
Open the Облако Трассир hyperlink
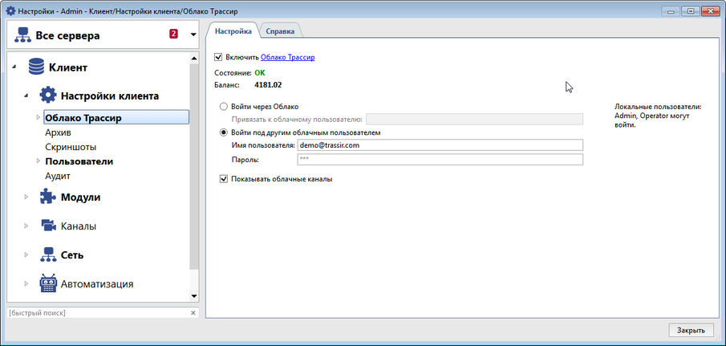pyautogui.click(x=287, y=58)
